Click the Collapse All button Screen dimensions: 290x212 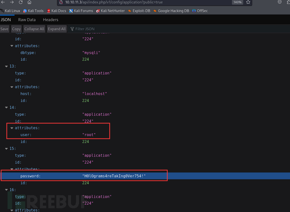[x=34, y=29]
